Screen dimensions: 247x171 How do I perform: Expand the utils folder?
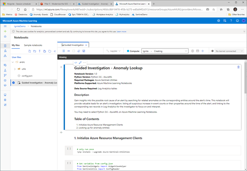(x=15, y=69)
